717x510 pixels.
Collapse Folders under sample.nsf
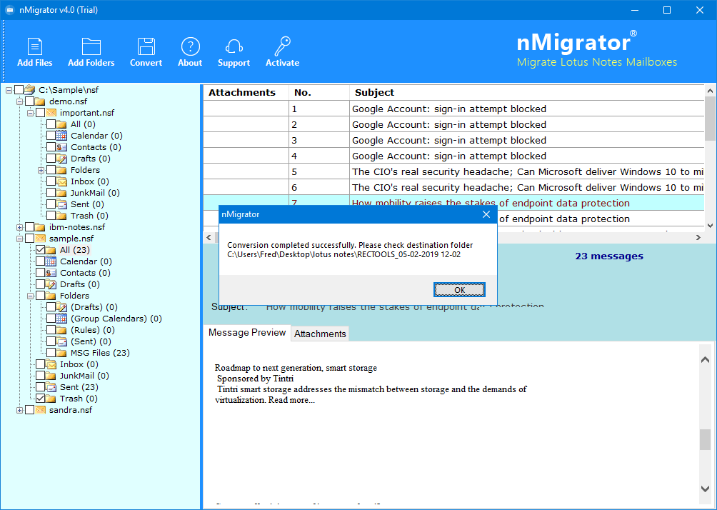(x=30, y=296)
